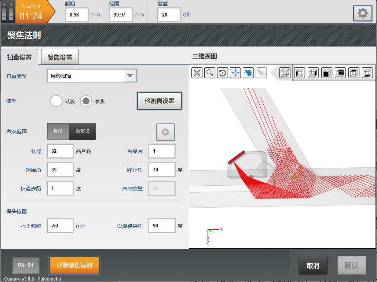The width and height of the screenshot is (377, 282).
Task: Click the 取消 button
Action: pos(313,266)
